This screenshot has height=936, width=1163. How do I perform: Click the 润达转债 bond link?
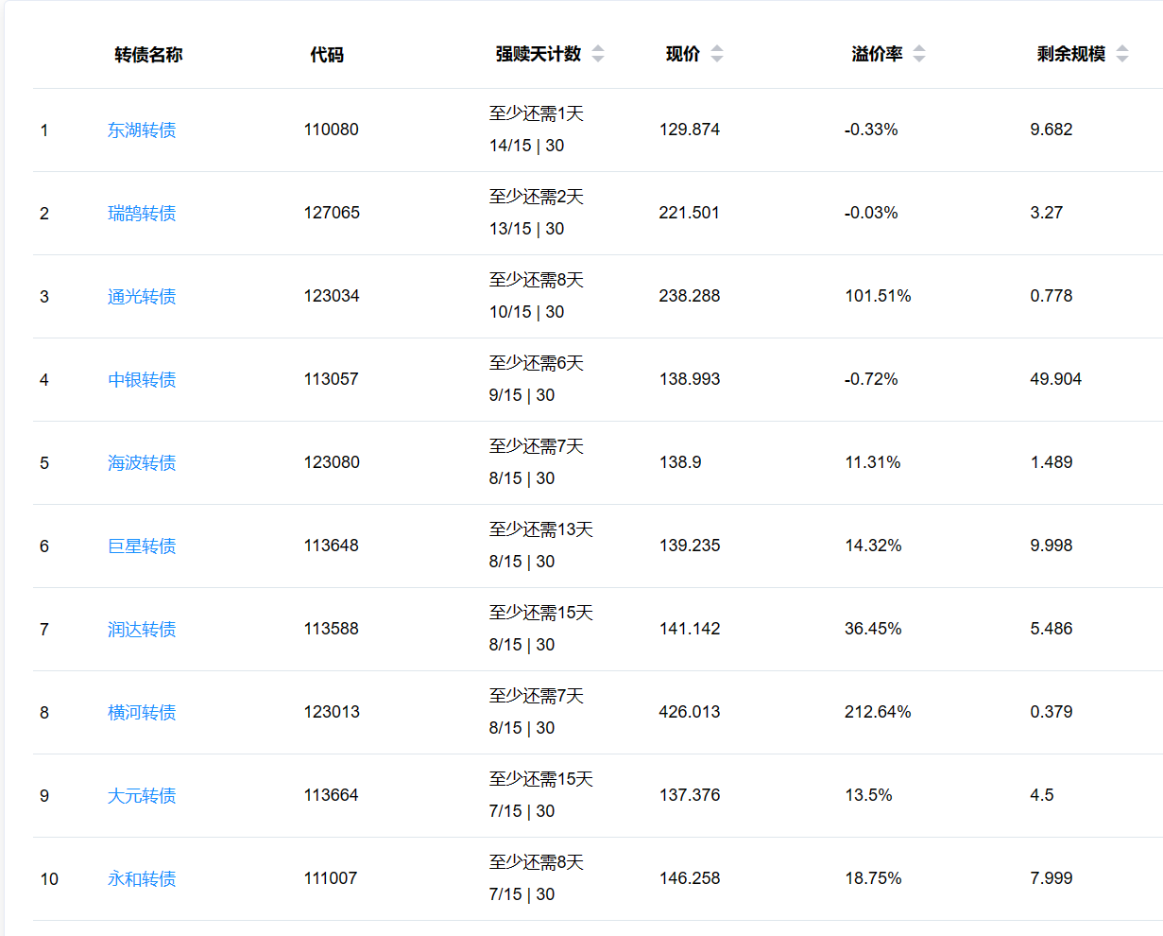tap(142, 630)
